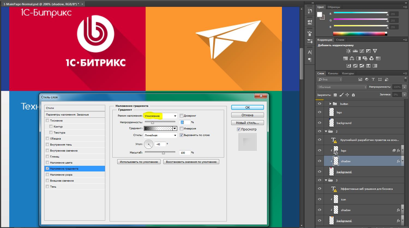Click the Новый стиль... button

click(x=248, y=123)
